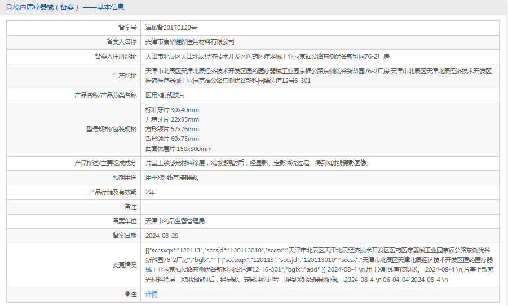Screen dimensions: 508x306
Task: Click the 型号规格/包装规格 label
Action: click(x=112, y=129)
